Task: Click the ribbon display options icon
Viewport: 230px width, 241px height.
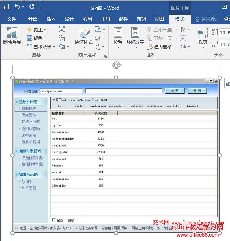Action: tap(224, 7)
